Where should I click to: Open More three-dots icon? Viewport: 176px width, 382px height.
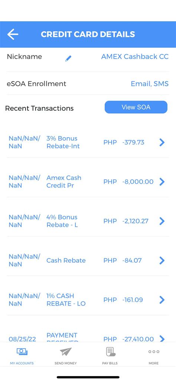click(x=154, y=351)
